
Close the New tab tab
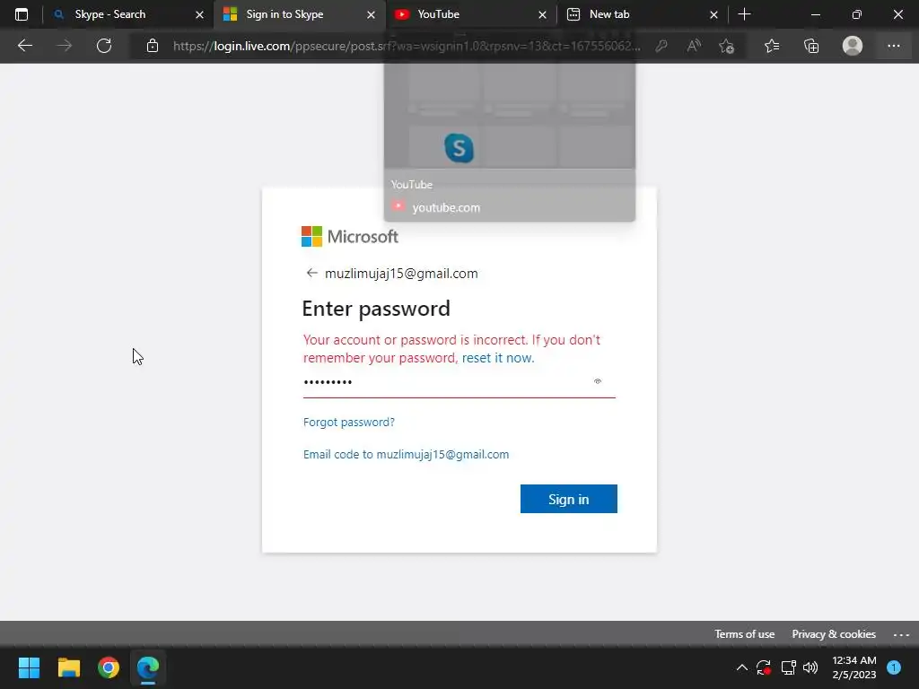click(x=713, y=14)
